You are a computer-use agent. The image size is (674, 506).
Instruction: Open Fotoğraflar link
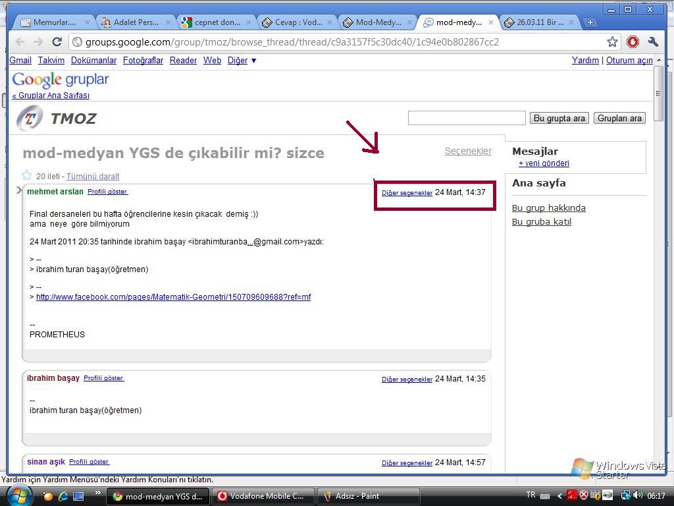(143, 60)
